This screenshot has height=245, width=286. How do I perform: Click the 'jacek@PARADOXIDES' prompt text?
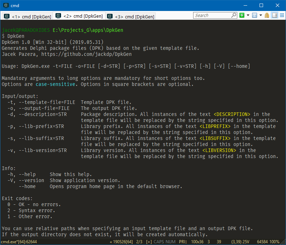26,30
